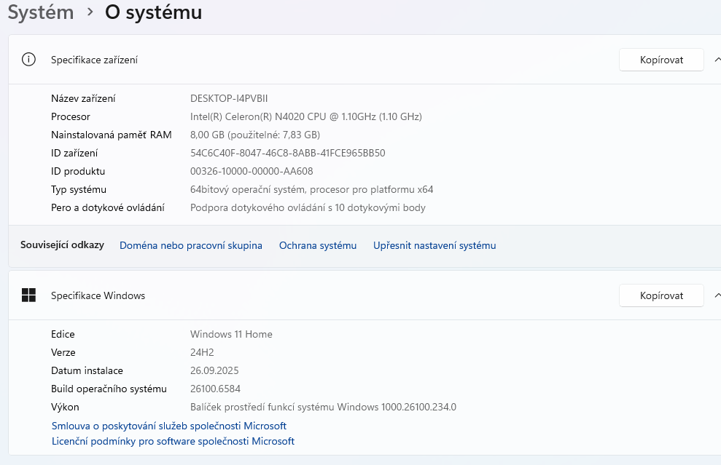The height and width of the screenshot is (465, 721).
Task: Click the Windows logo next to Specifikace Windows
Action: 28,295
